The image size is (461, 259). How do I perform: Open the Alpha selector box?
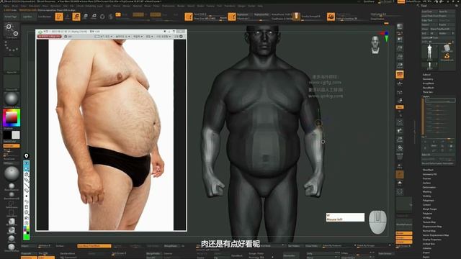tap(12, 65)
